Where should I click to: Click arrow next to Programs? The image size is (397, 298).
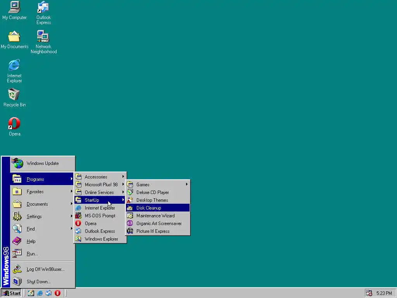click(x=72, y=179)
